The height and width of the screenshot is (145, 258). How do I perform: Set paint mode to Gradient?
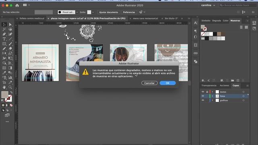tap(7, 105)
